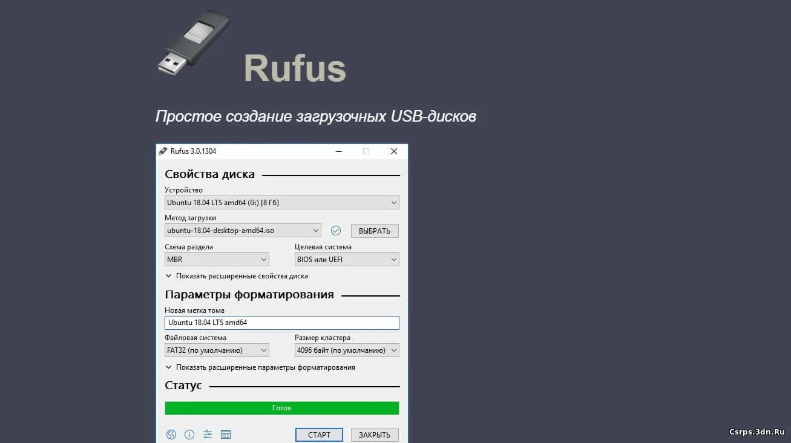Image resolution: width=791 pixels, height=443 pixels.
Task: Click the large USB drive logo image
Action: (x=194, y=42)
